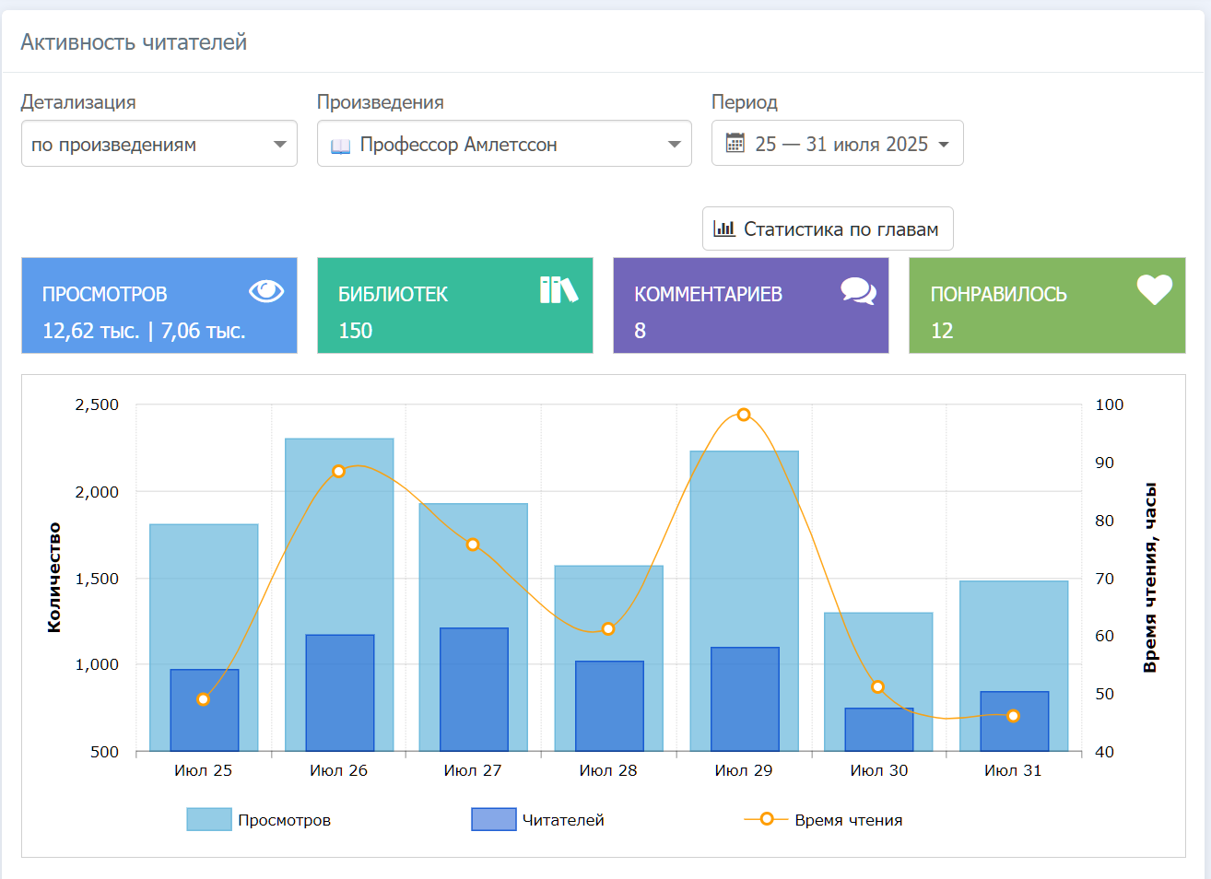Expand the Произведения selection dropdown arrow
Viewport: 1211px width, 879px height.
(x=674, y=145)
